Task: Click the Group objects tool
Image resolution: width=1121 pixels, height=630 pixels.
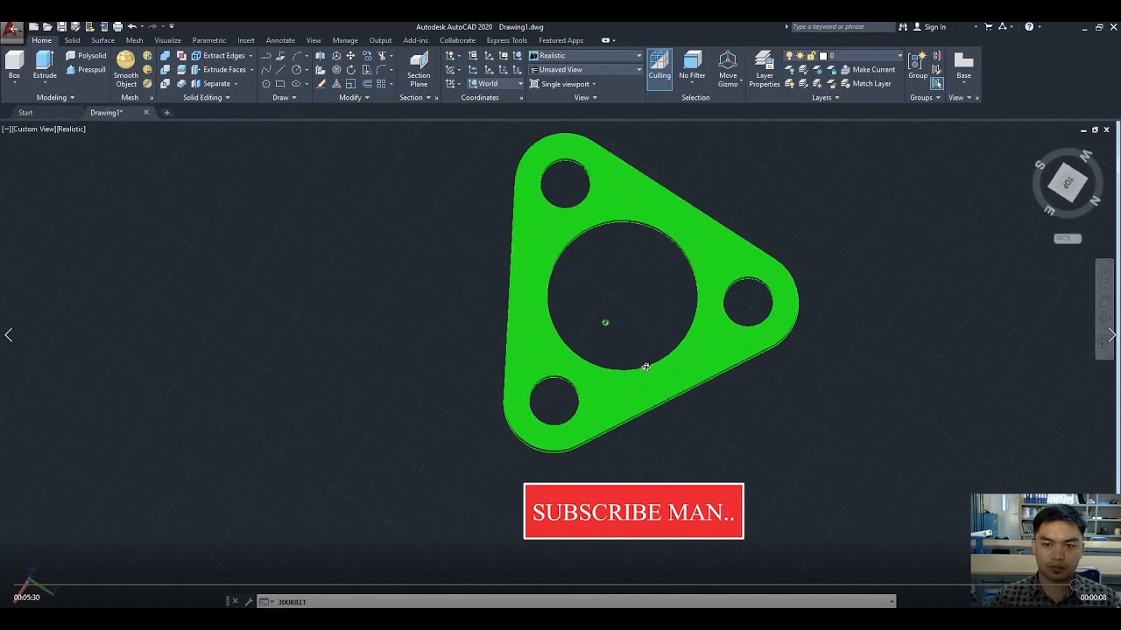Action: (917, 65)
